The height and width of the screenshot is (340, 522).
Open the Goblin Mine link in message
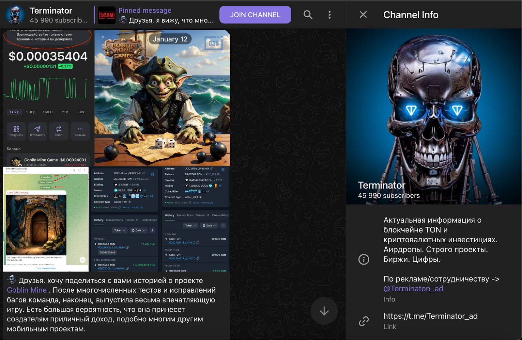point(27,290)
